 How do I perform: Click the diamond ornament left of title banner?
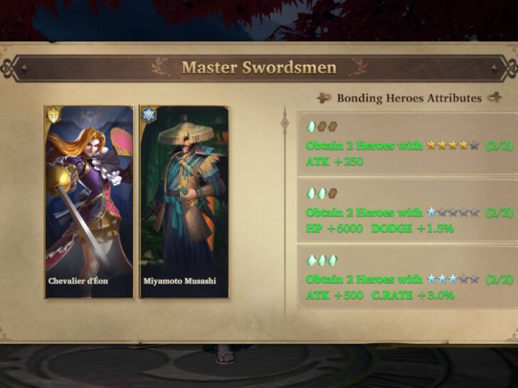tap(24, 68)
